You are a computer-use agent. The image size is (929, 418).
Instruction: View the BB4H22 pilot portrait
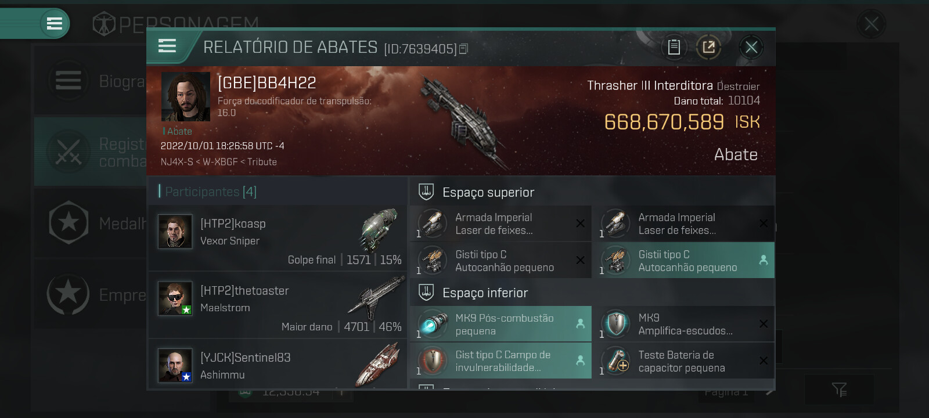click(x=186, y=96)
